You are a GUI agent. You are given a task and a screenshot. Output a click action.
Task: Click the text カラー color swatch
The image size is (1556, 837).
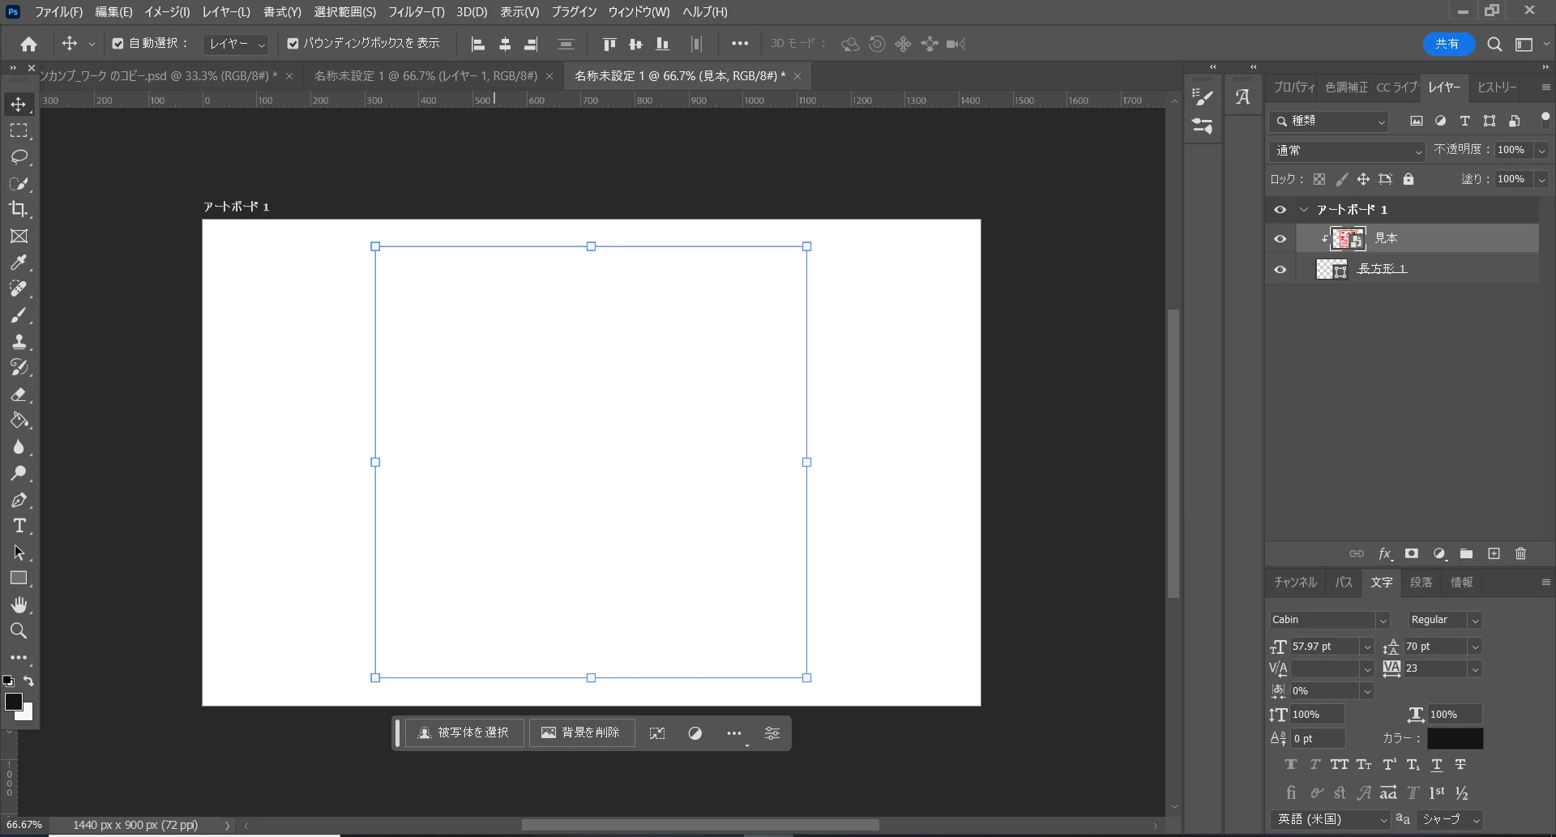coord(1455,738)
